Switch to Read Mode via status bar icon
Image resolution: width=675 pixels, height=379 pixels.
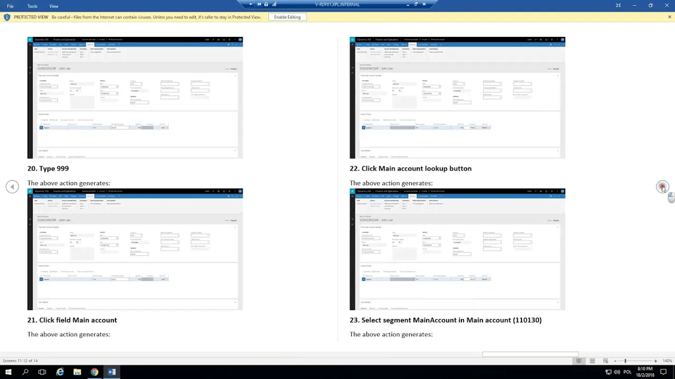(x=579, y=361)
